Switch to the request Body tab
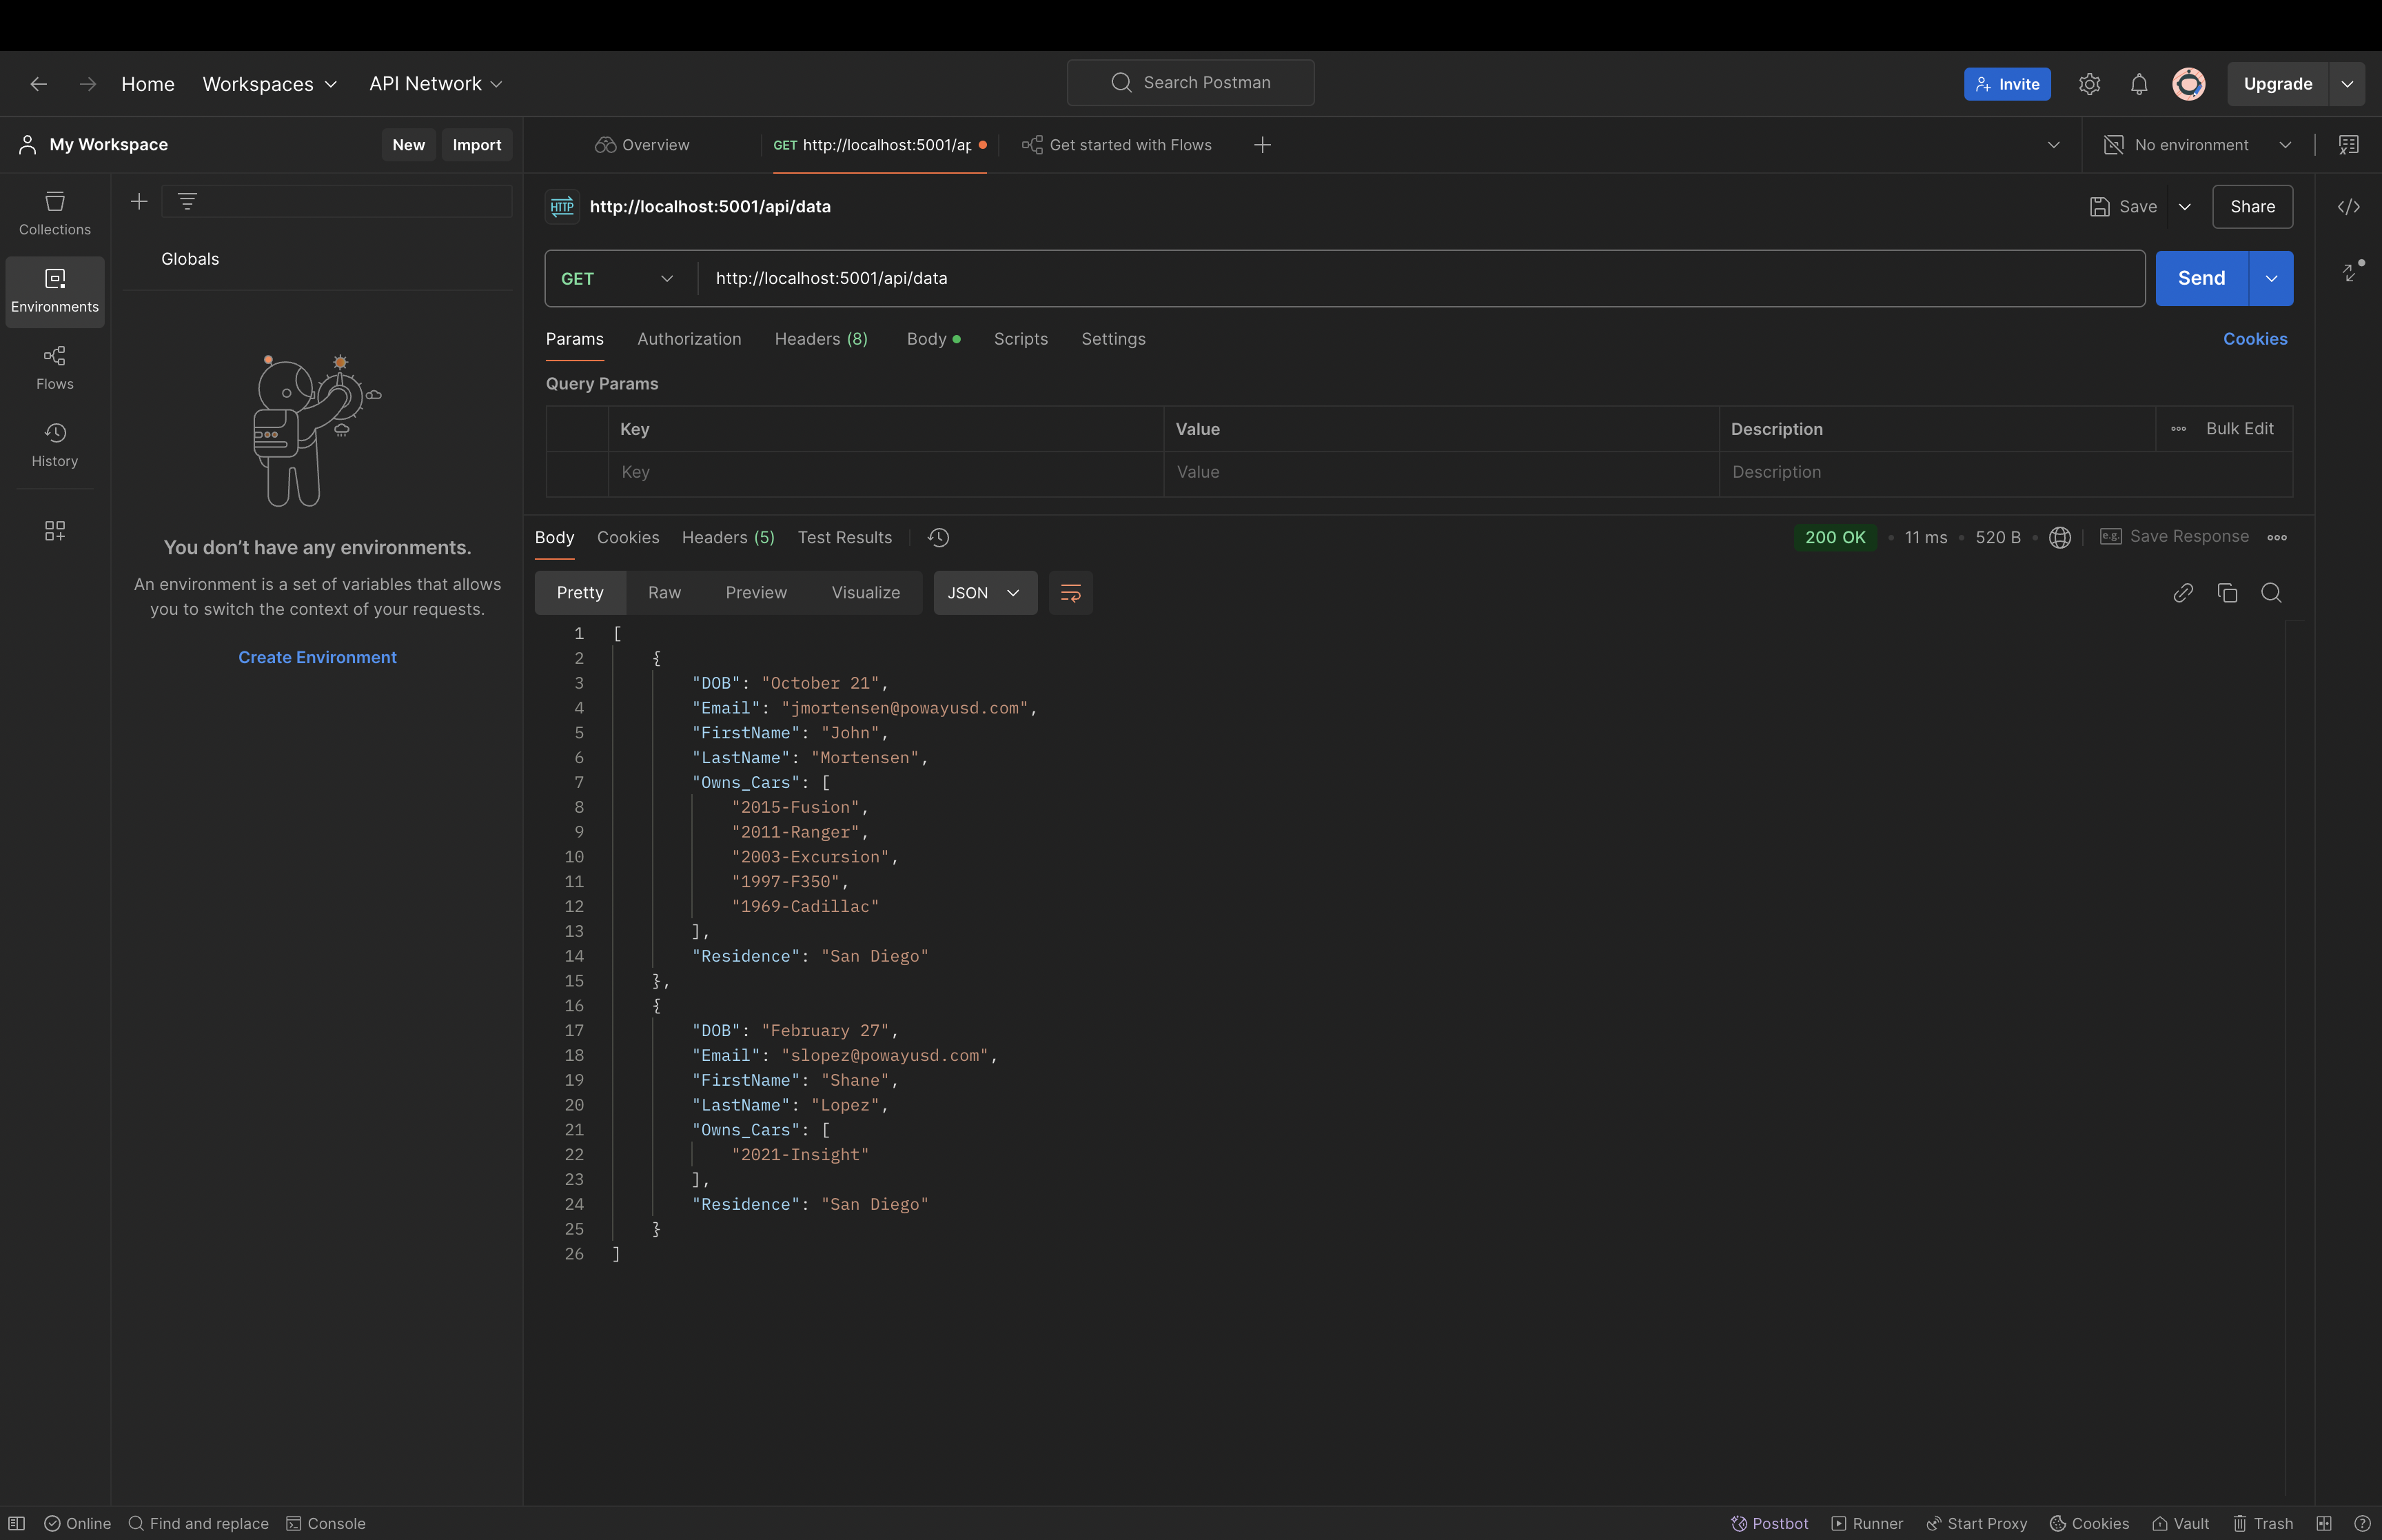 click(933, 339)
